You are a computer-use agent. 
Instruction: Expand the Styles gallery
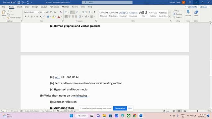click(169, 17)
